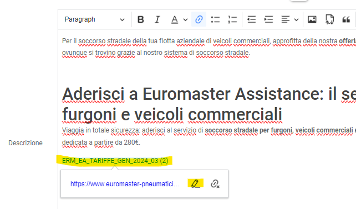
Task: Unlink with the broken chain icon
Action: tap(215, 184)
